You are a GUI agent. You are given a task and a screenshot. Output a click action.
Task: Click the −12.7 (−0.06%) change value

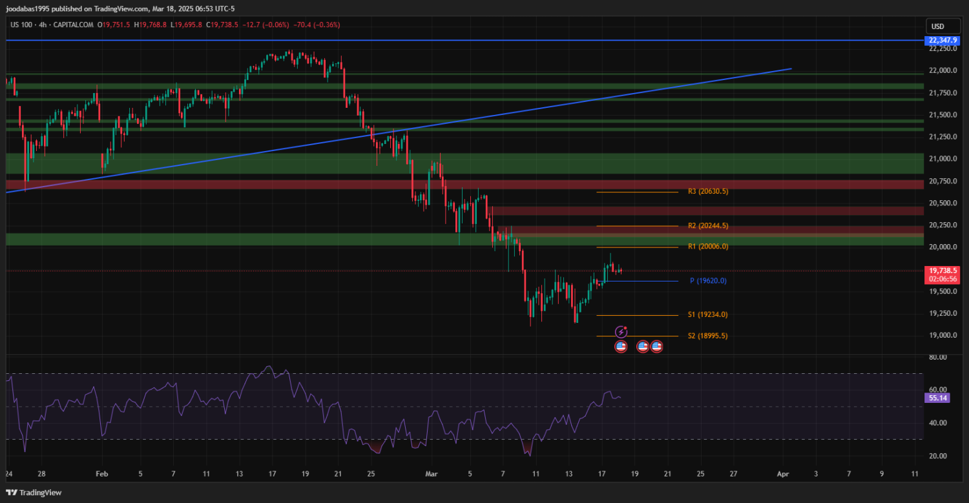pos(265,25)
